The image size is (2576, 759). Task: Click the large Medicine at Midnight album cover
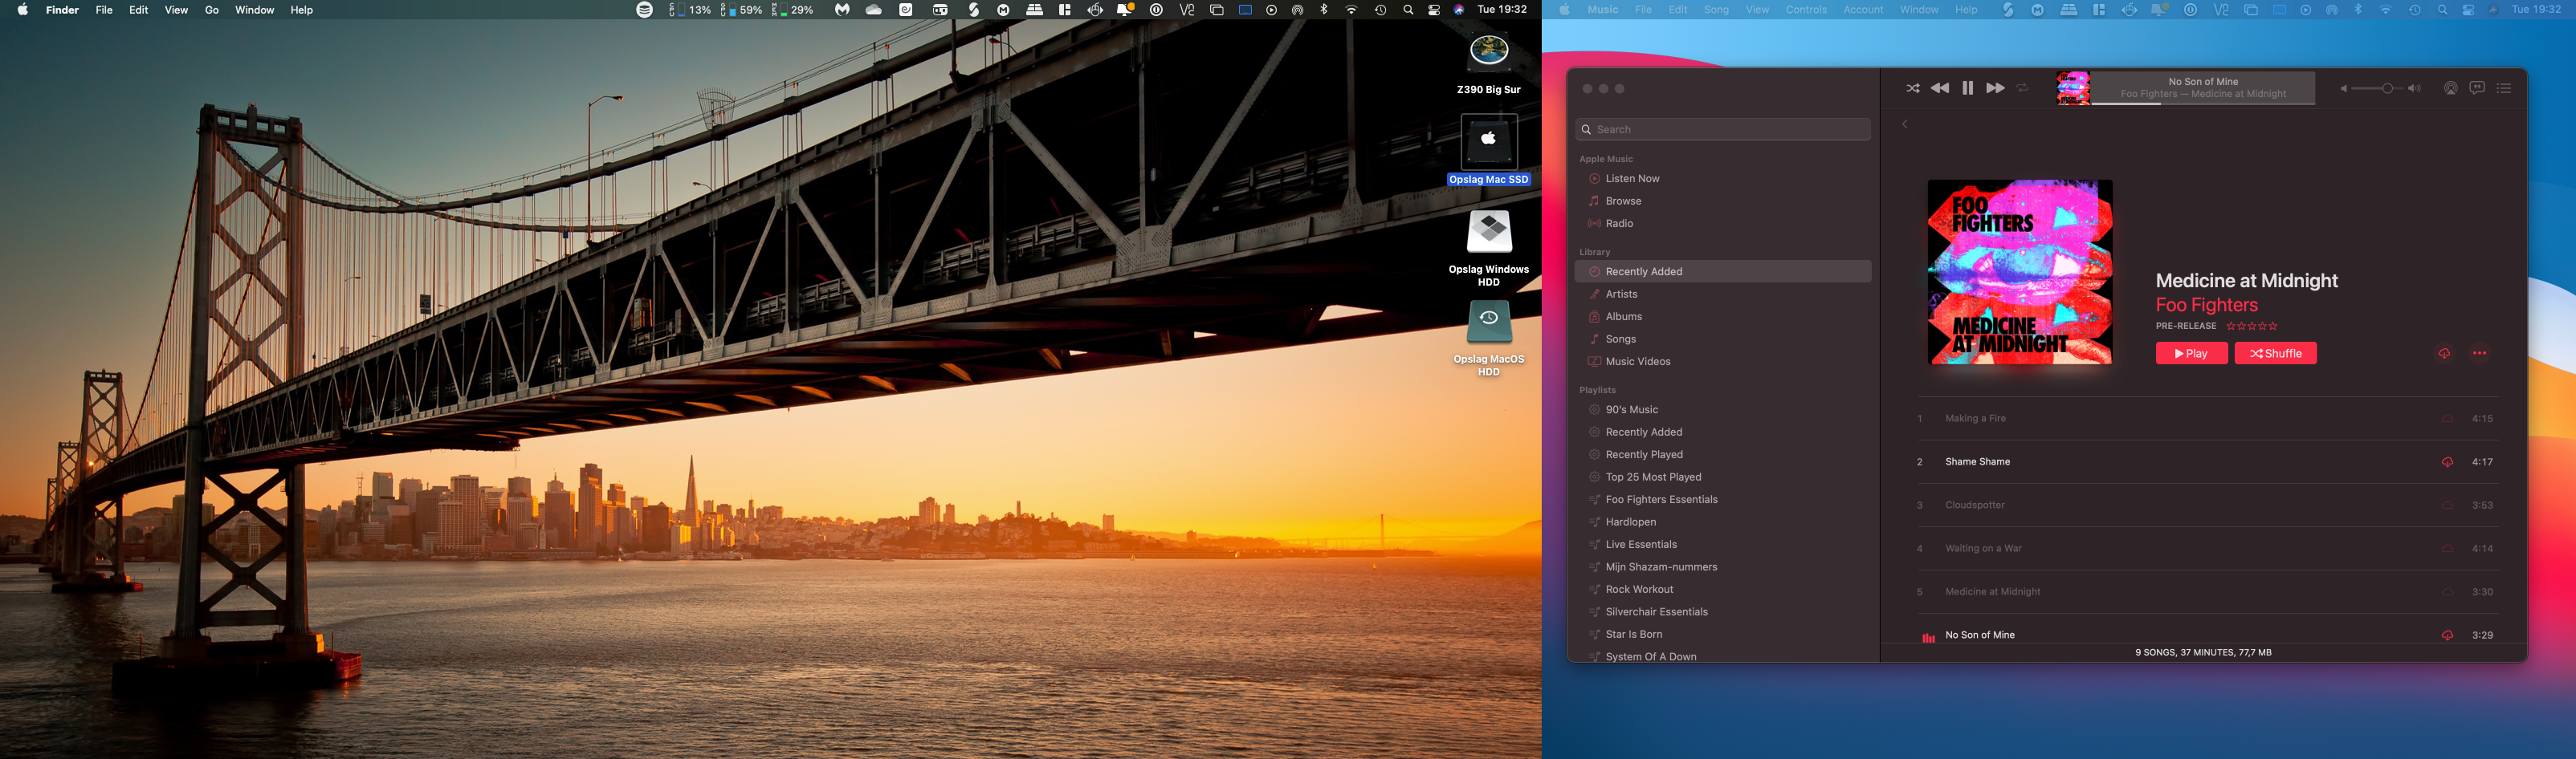tap(2020, 272)
